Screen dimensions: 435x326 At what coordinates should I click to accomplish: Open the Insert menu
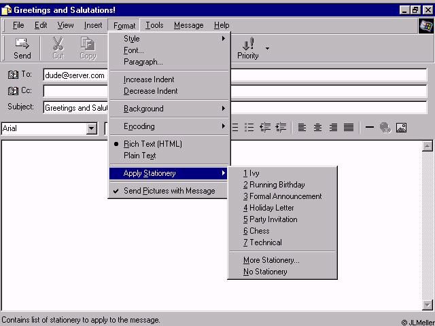[93, 25]
